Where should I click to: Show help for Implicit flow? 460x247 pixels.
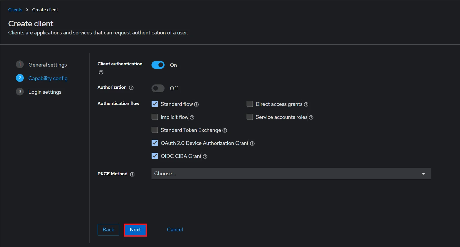192,117
